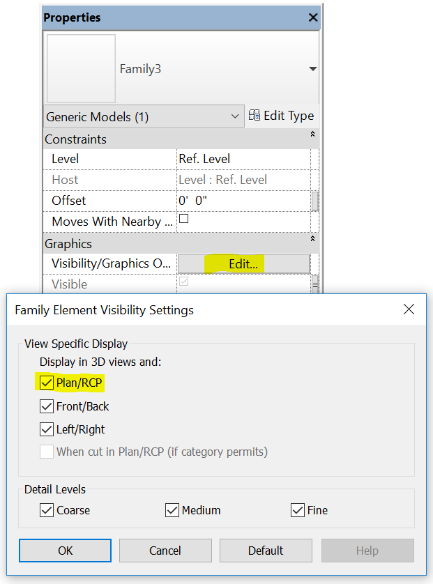Uncheck Left/Right display option
The image size is (433, 584).
click(x=46, y=429)
